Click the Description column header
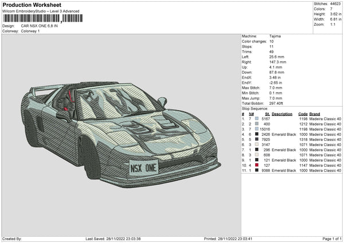Viewport: 344px width, 243px height. tap(282, 113)
